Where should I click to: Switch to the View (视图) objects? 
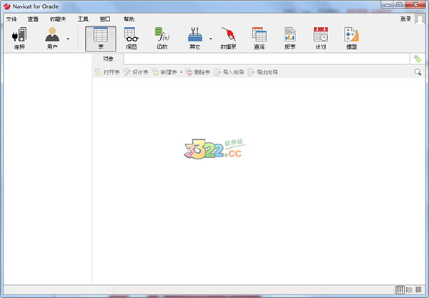131,38
